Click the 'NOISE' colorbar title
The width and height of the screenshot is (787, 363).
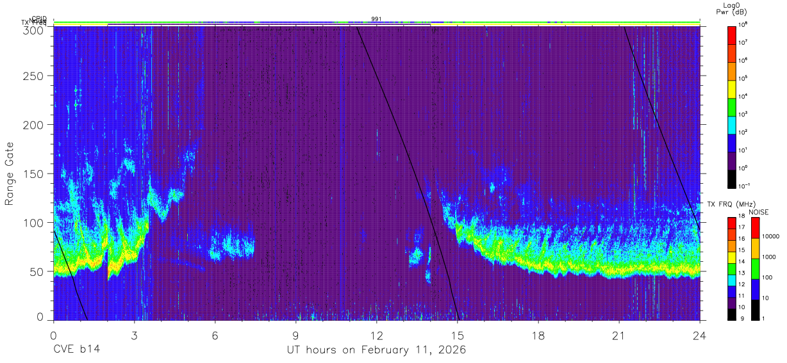[758, 212]
